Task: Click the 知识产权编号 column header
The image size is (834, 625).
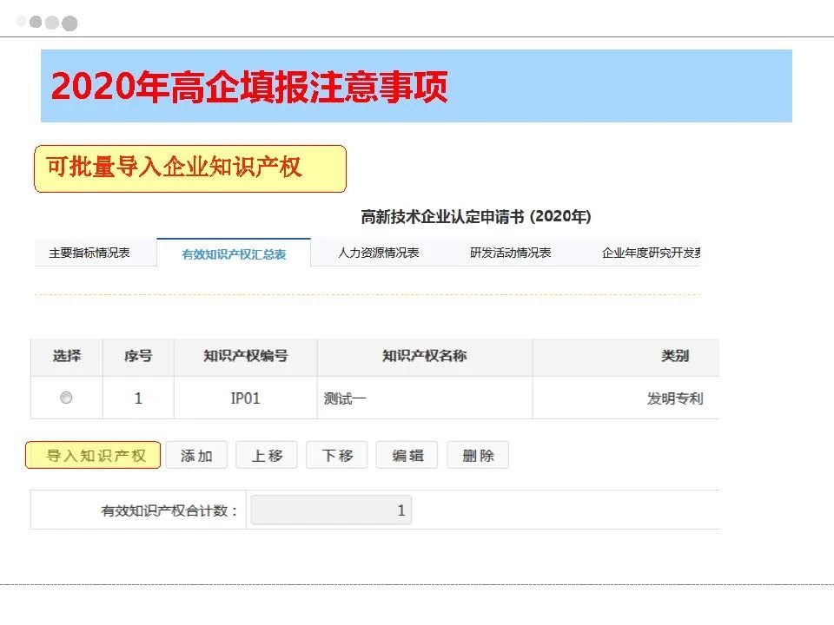Action: (246, 356)
